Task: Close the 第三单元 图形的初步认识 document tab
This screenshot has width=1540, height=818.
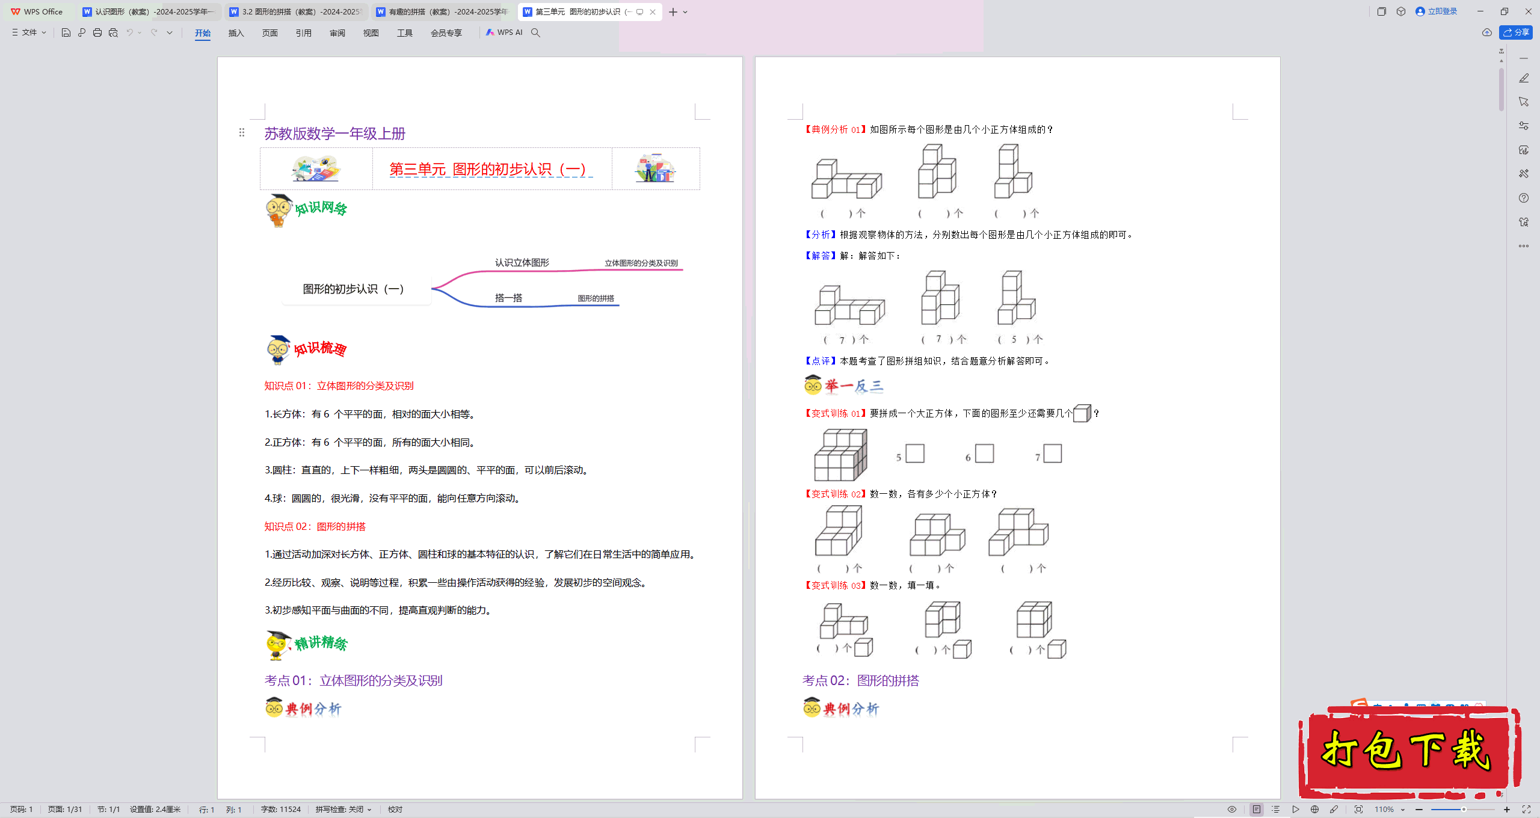Action: pyautogui.click(x=653, y=12)
